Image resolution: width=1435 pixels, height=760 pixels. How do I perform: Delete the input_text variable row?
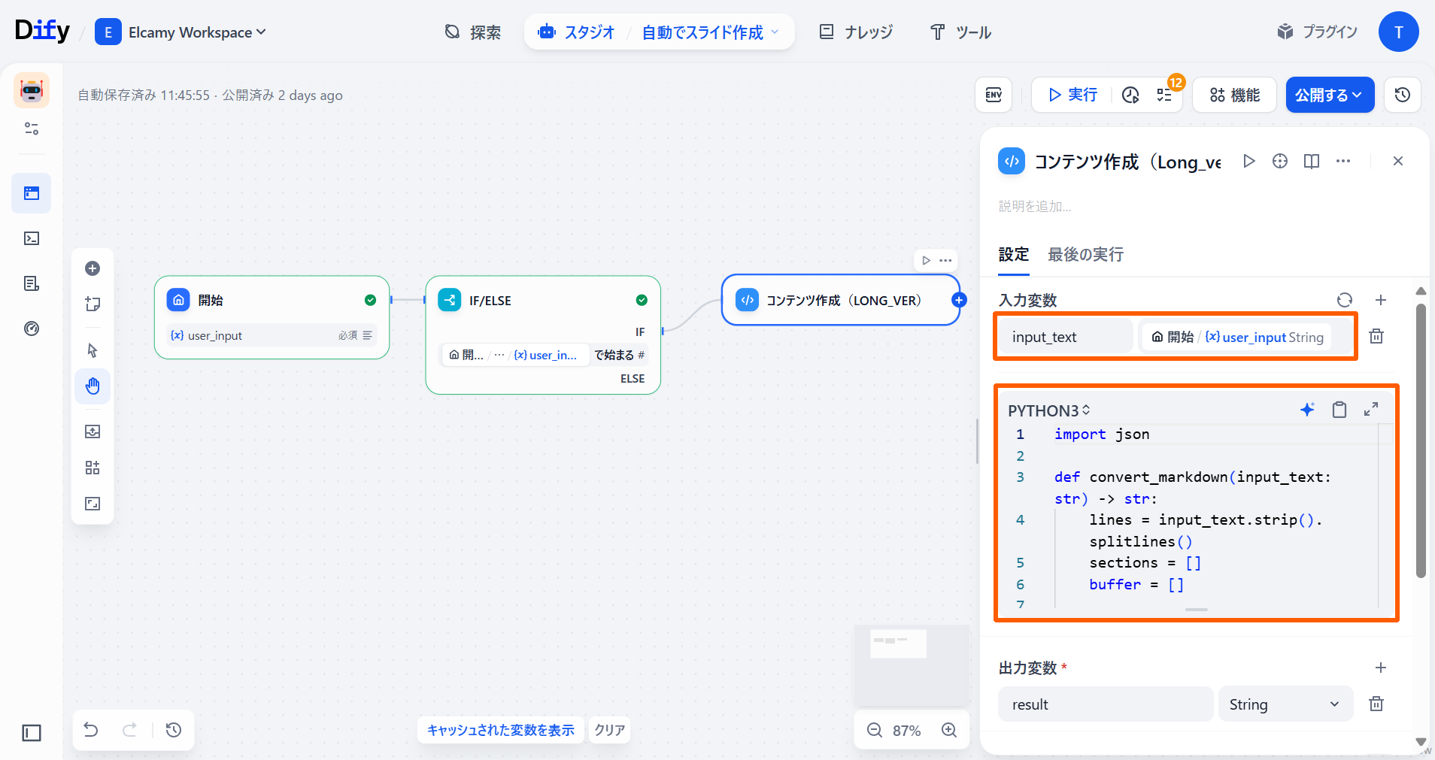[x=1376, y=337]
